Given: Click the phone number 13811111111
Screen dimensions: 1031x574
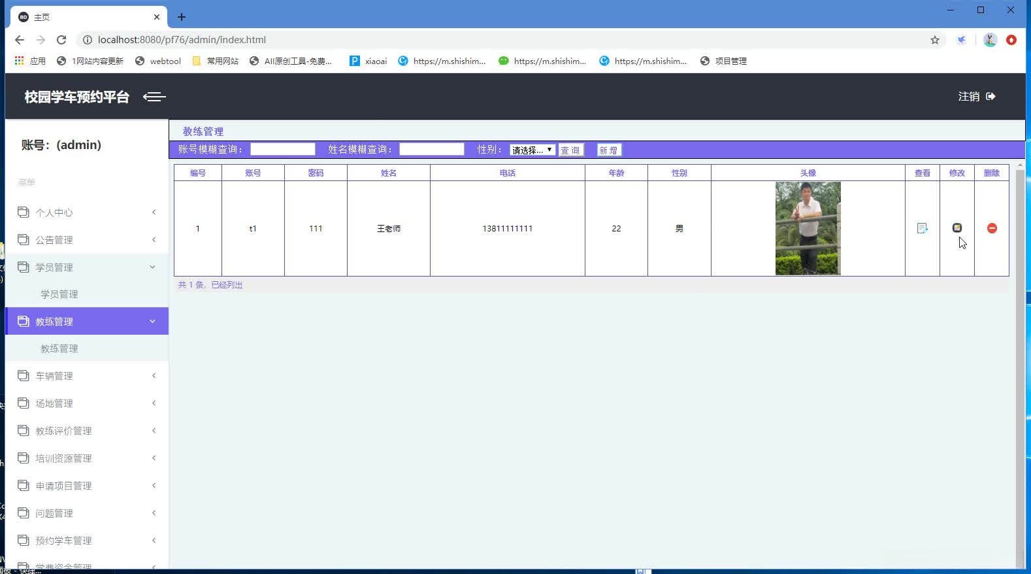Looking at the screenshot, I should point(508,228).
